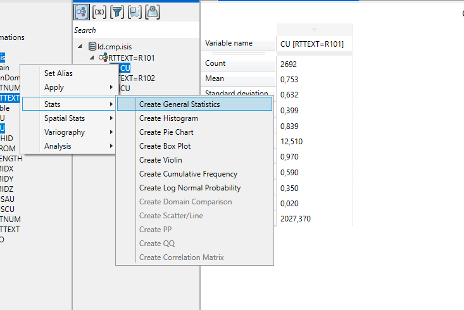Click the mean value 0,753
The width and height of the screenshot is (464, 310).
(289, 80)
